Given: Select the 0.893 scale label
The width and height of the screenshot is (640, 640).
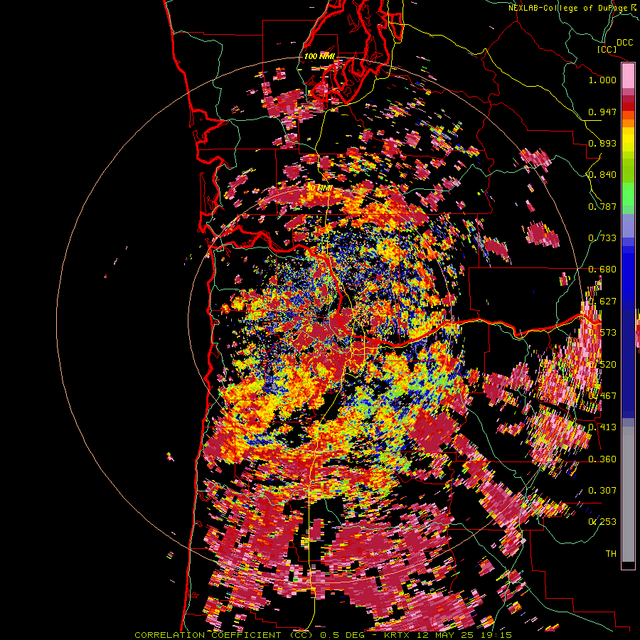Looking at the screenshot, I should [602, 143].
